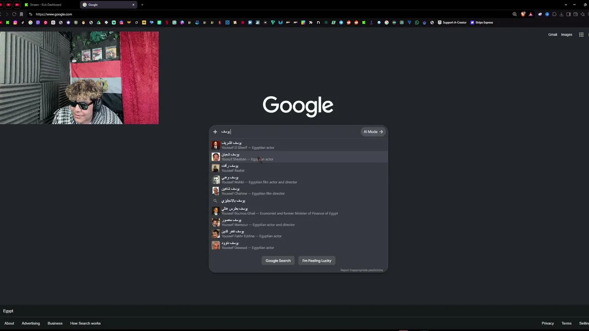Click inside the Google search text field
This screenshot has height=331, width=589.
290,132
